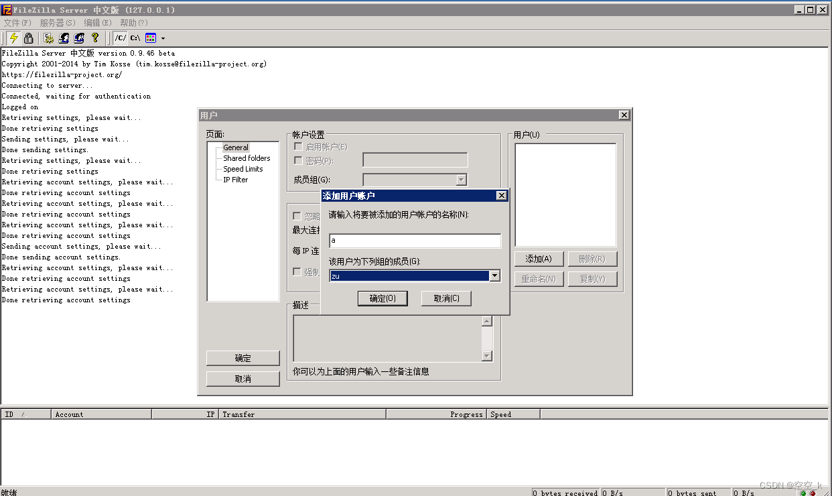Open the 帮助(?) menu

coord(134,23)
